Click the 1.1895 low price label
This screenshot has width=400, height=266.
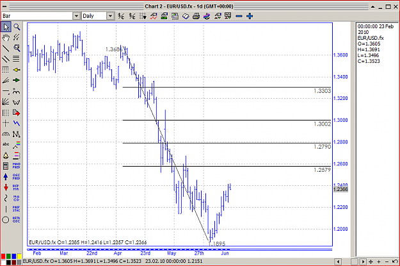pos(217,244)
